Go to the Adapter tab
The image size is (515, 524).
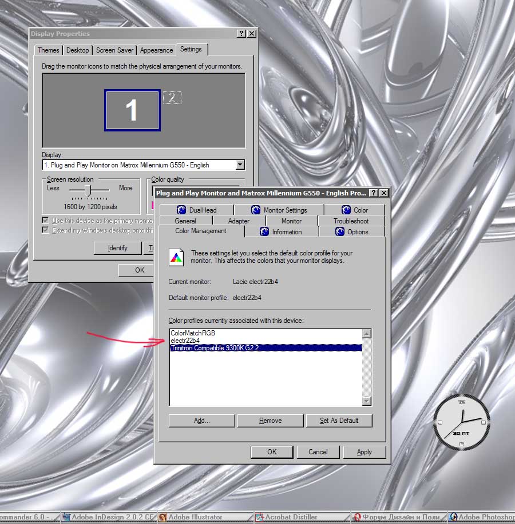(x=239, y=221)
